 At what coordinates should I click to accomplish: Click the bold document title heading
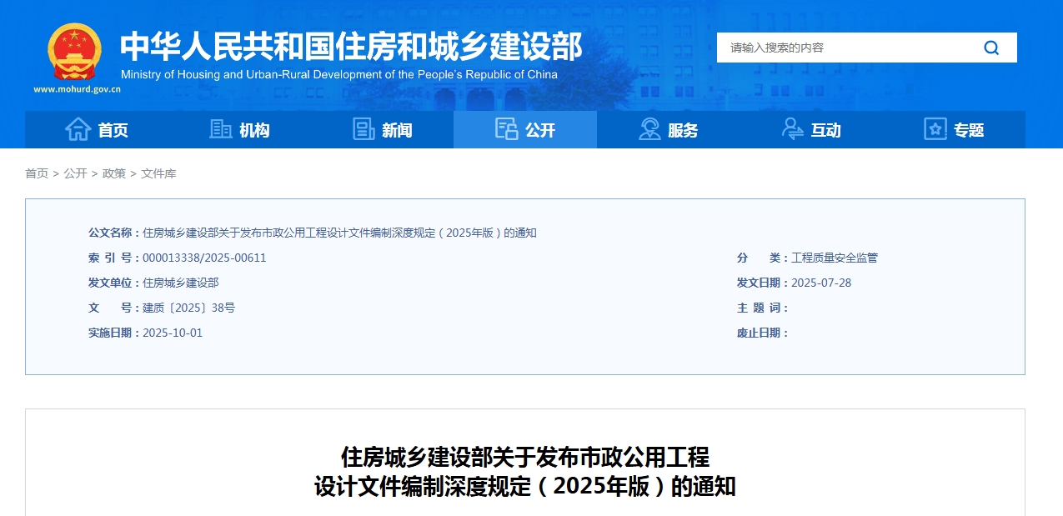[525, 471]
